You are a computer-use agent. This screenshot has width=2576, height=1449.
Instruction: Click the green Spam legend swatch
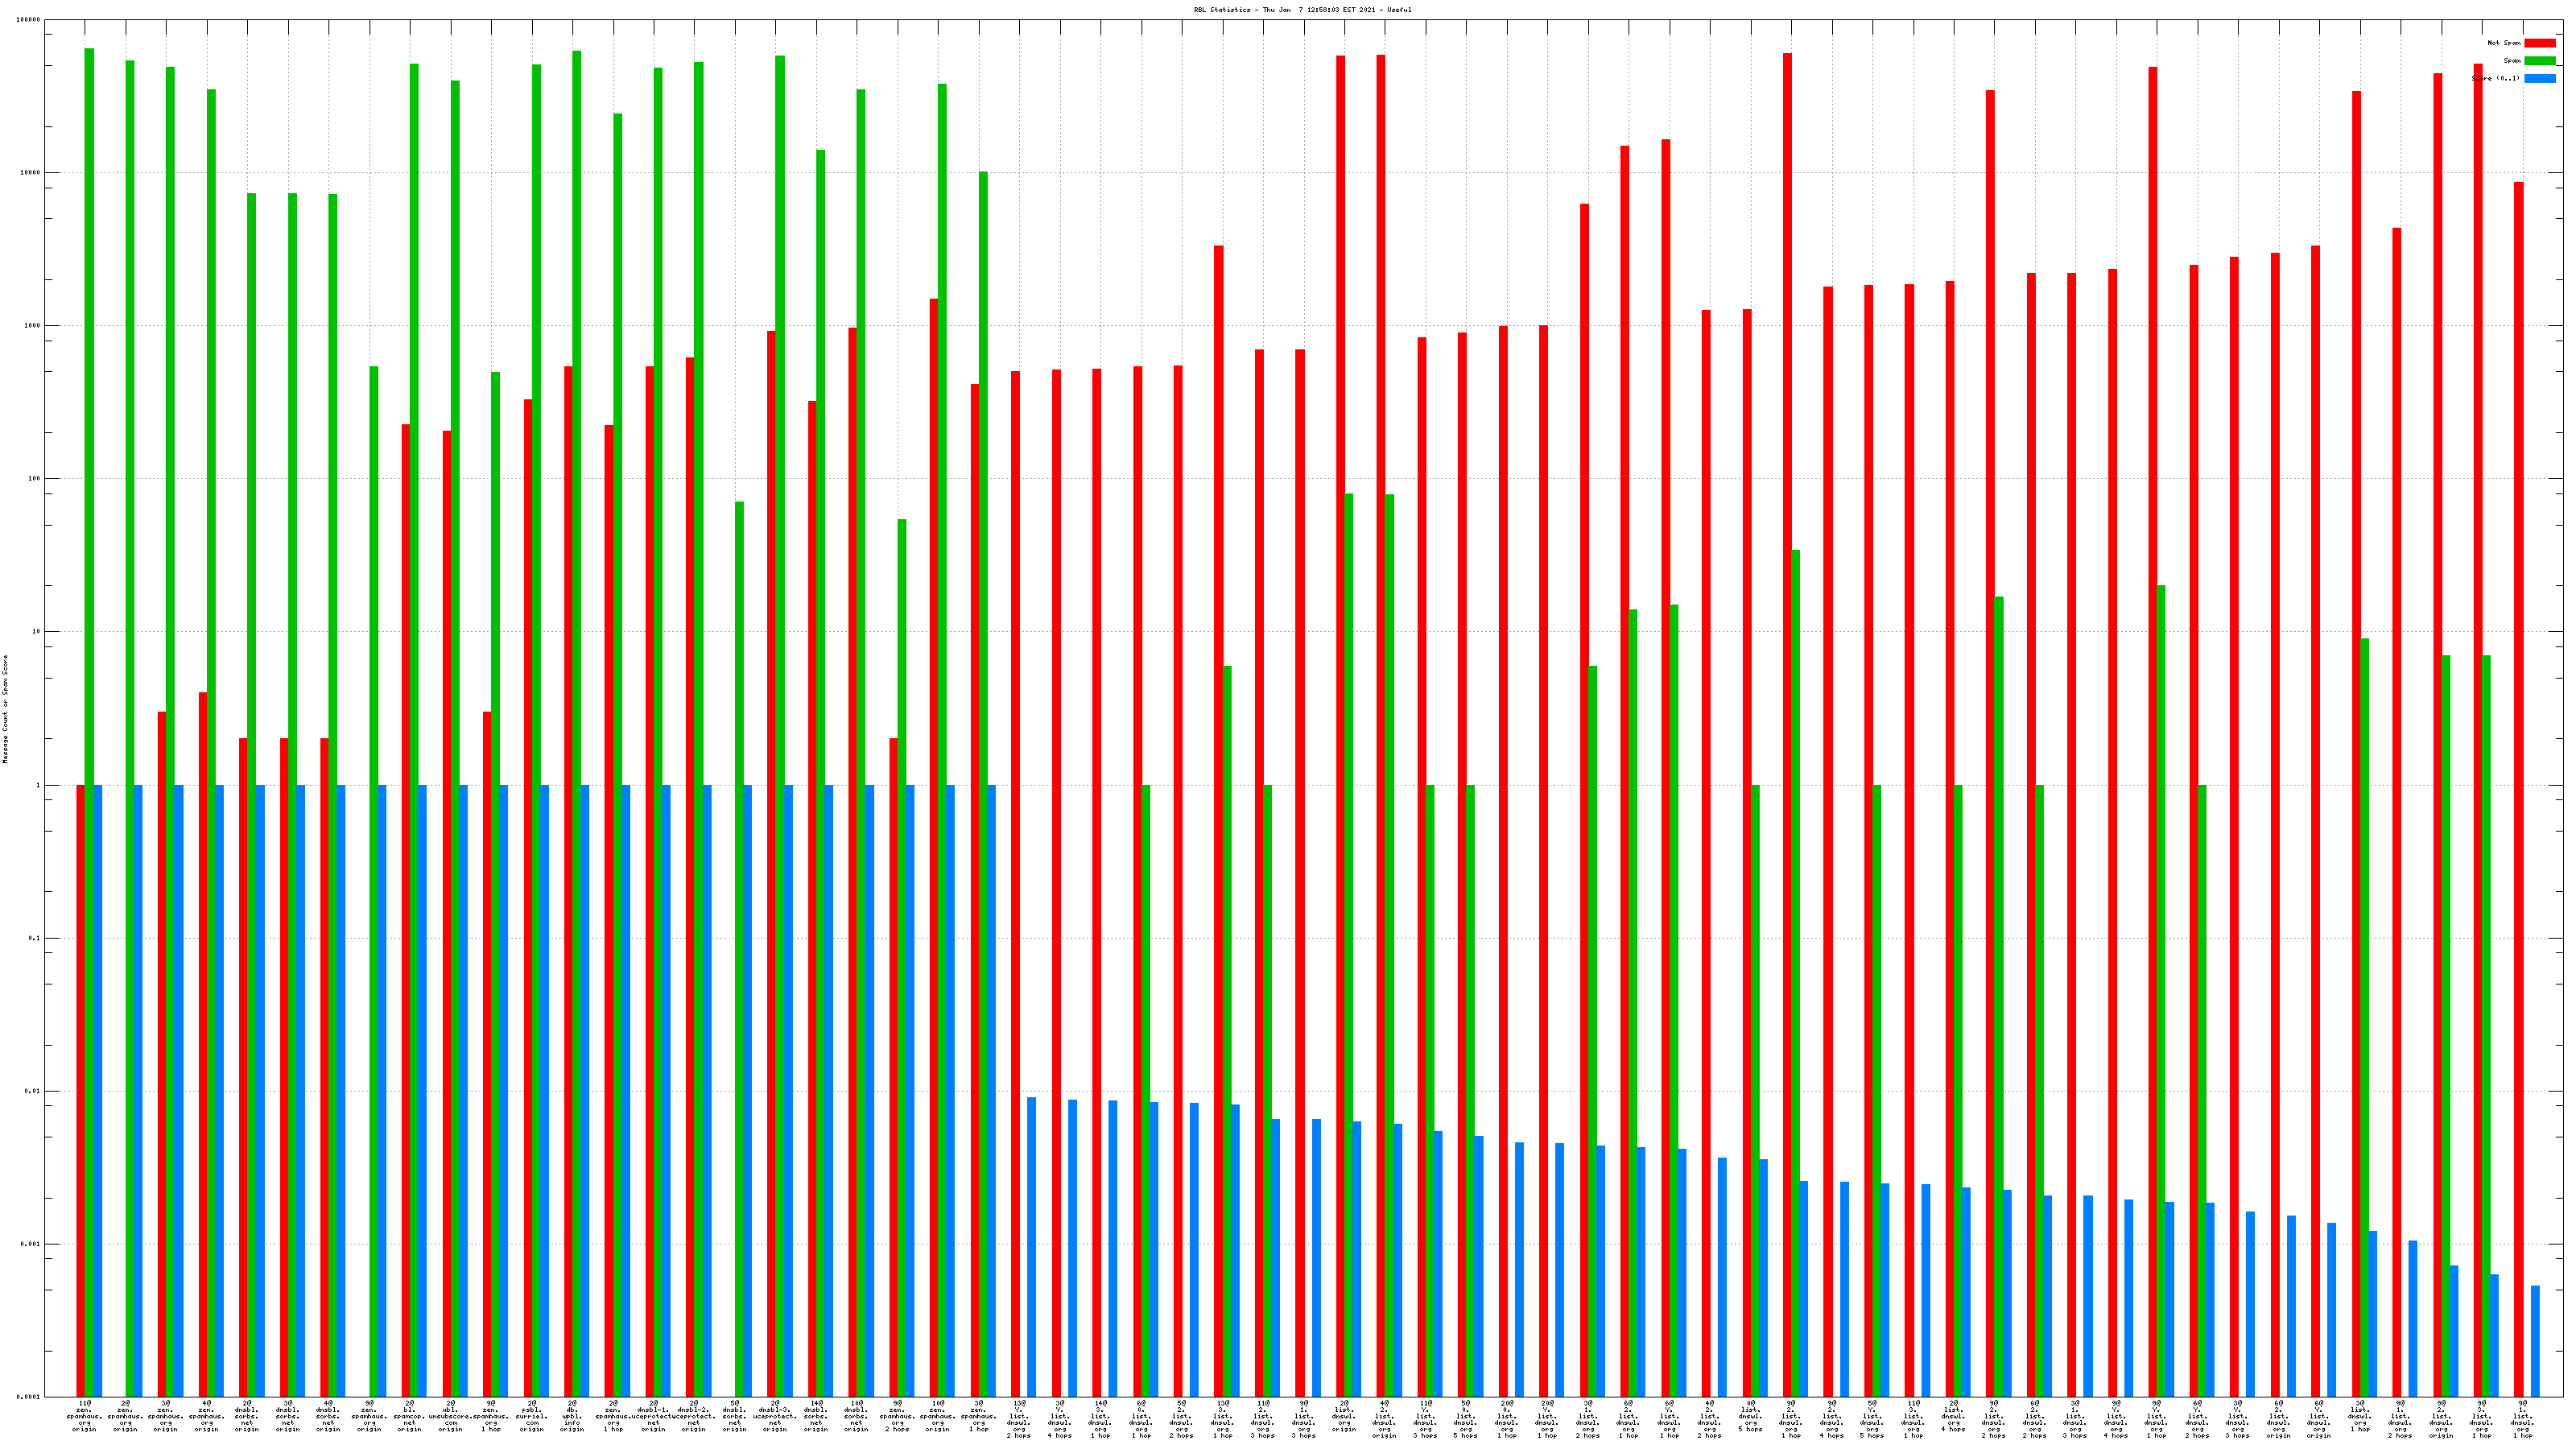point(2539,61)
